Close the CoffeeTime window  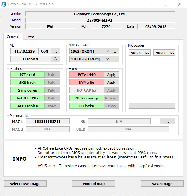point(180,4)
